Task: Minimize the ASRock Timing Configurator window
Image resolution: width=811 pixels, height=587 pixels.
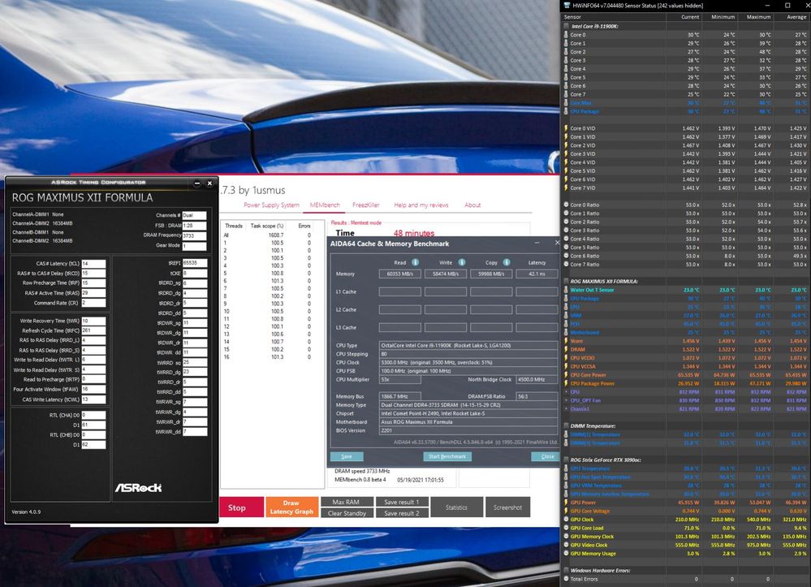Action: [x=197, y=183]
